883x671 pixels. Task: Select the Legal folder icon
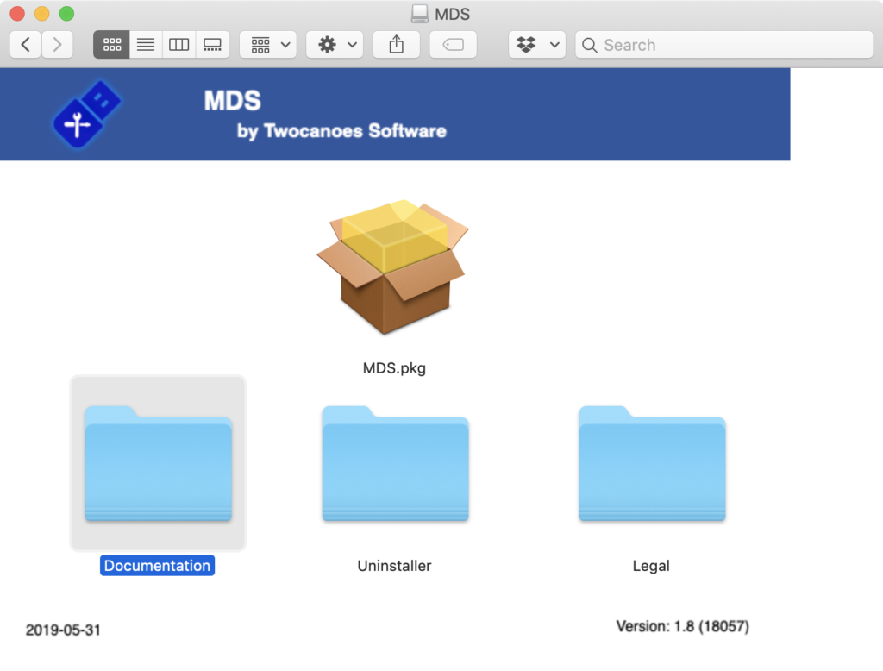tap(652, 463)
